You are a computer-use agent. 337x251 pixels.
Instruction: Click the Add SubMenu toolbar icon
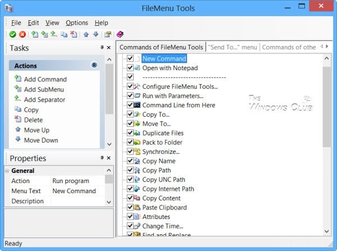(x=44, y=34)
